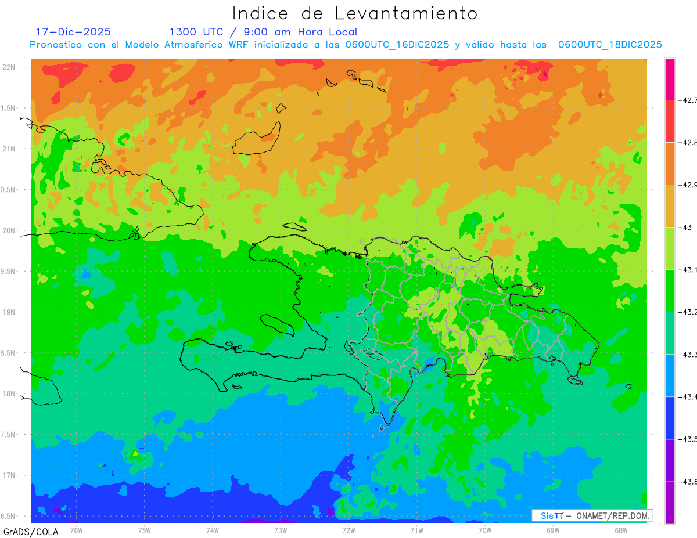Click the '76W' longitude label

pos(76,529)
